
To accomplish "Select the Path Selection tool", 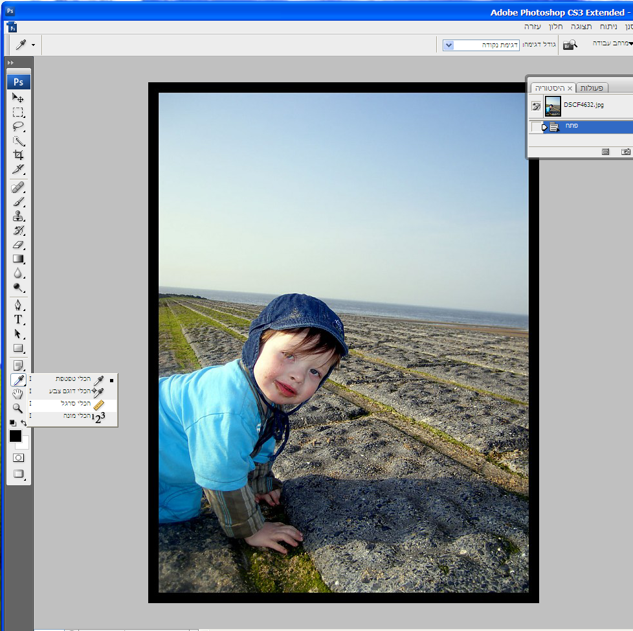I will (17, 334).
